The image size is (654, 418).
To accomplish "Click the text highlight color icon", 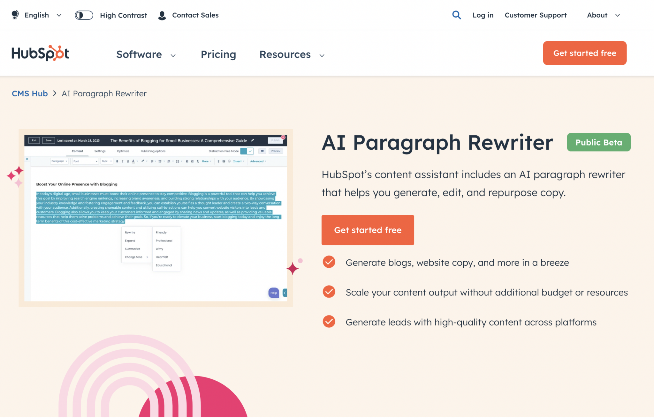I will 143,161.
